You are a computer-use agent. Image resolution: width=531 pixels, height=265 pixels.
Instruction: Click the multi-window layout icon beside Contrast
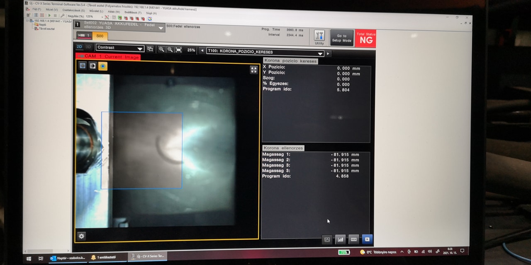pos(150,49)
